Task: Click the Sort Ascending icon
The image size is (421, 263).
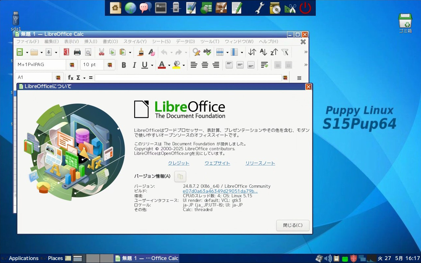Action: pyautogui.click(x=263, y=52)
